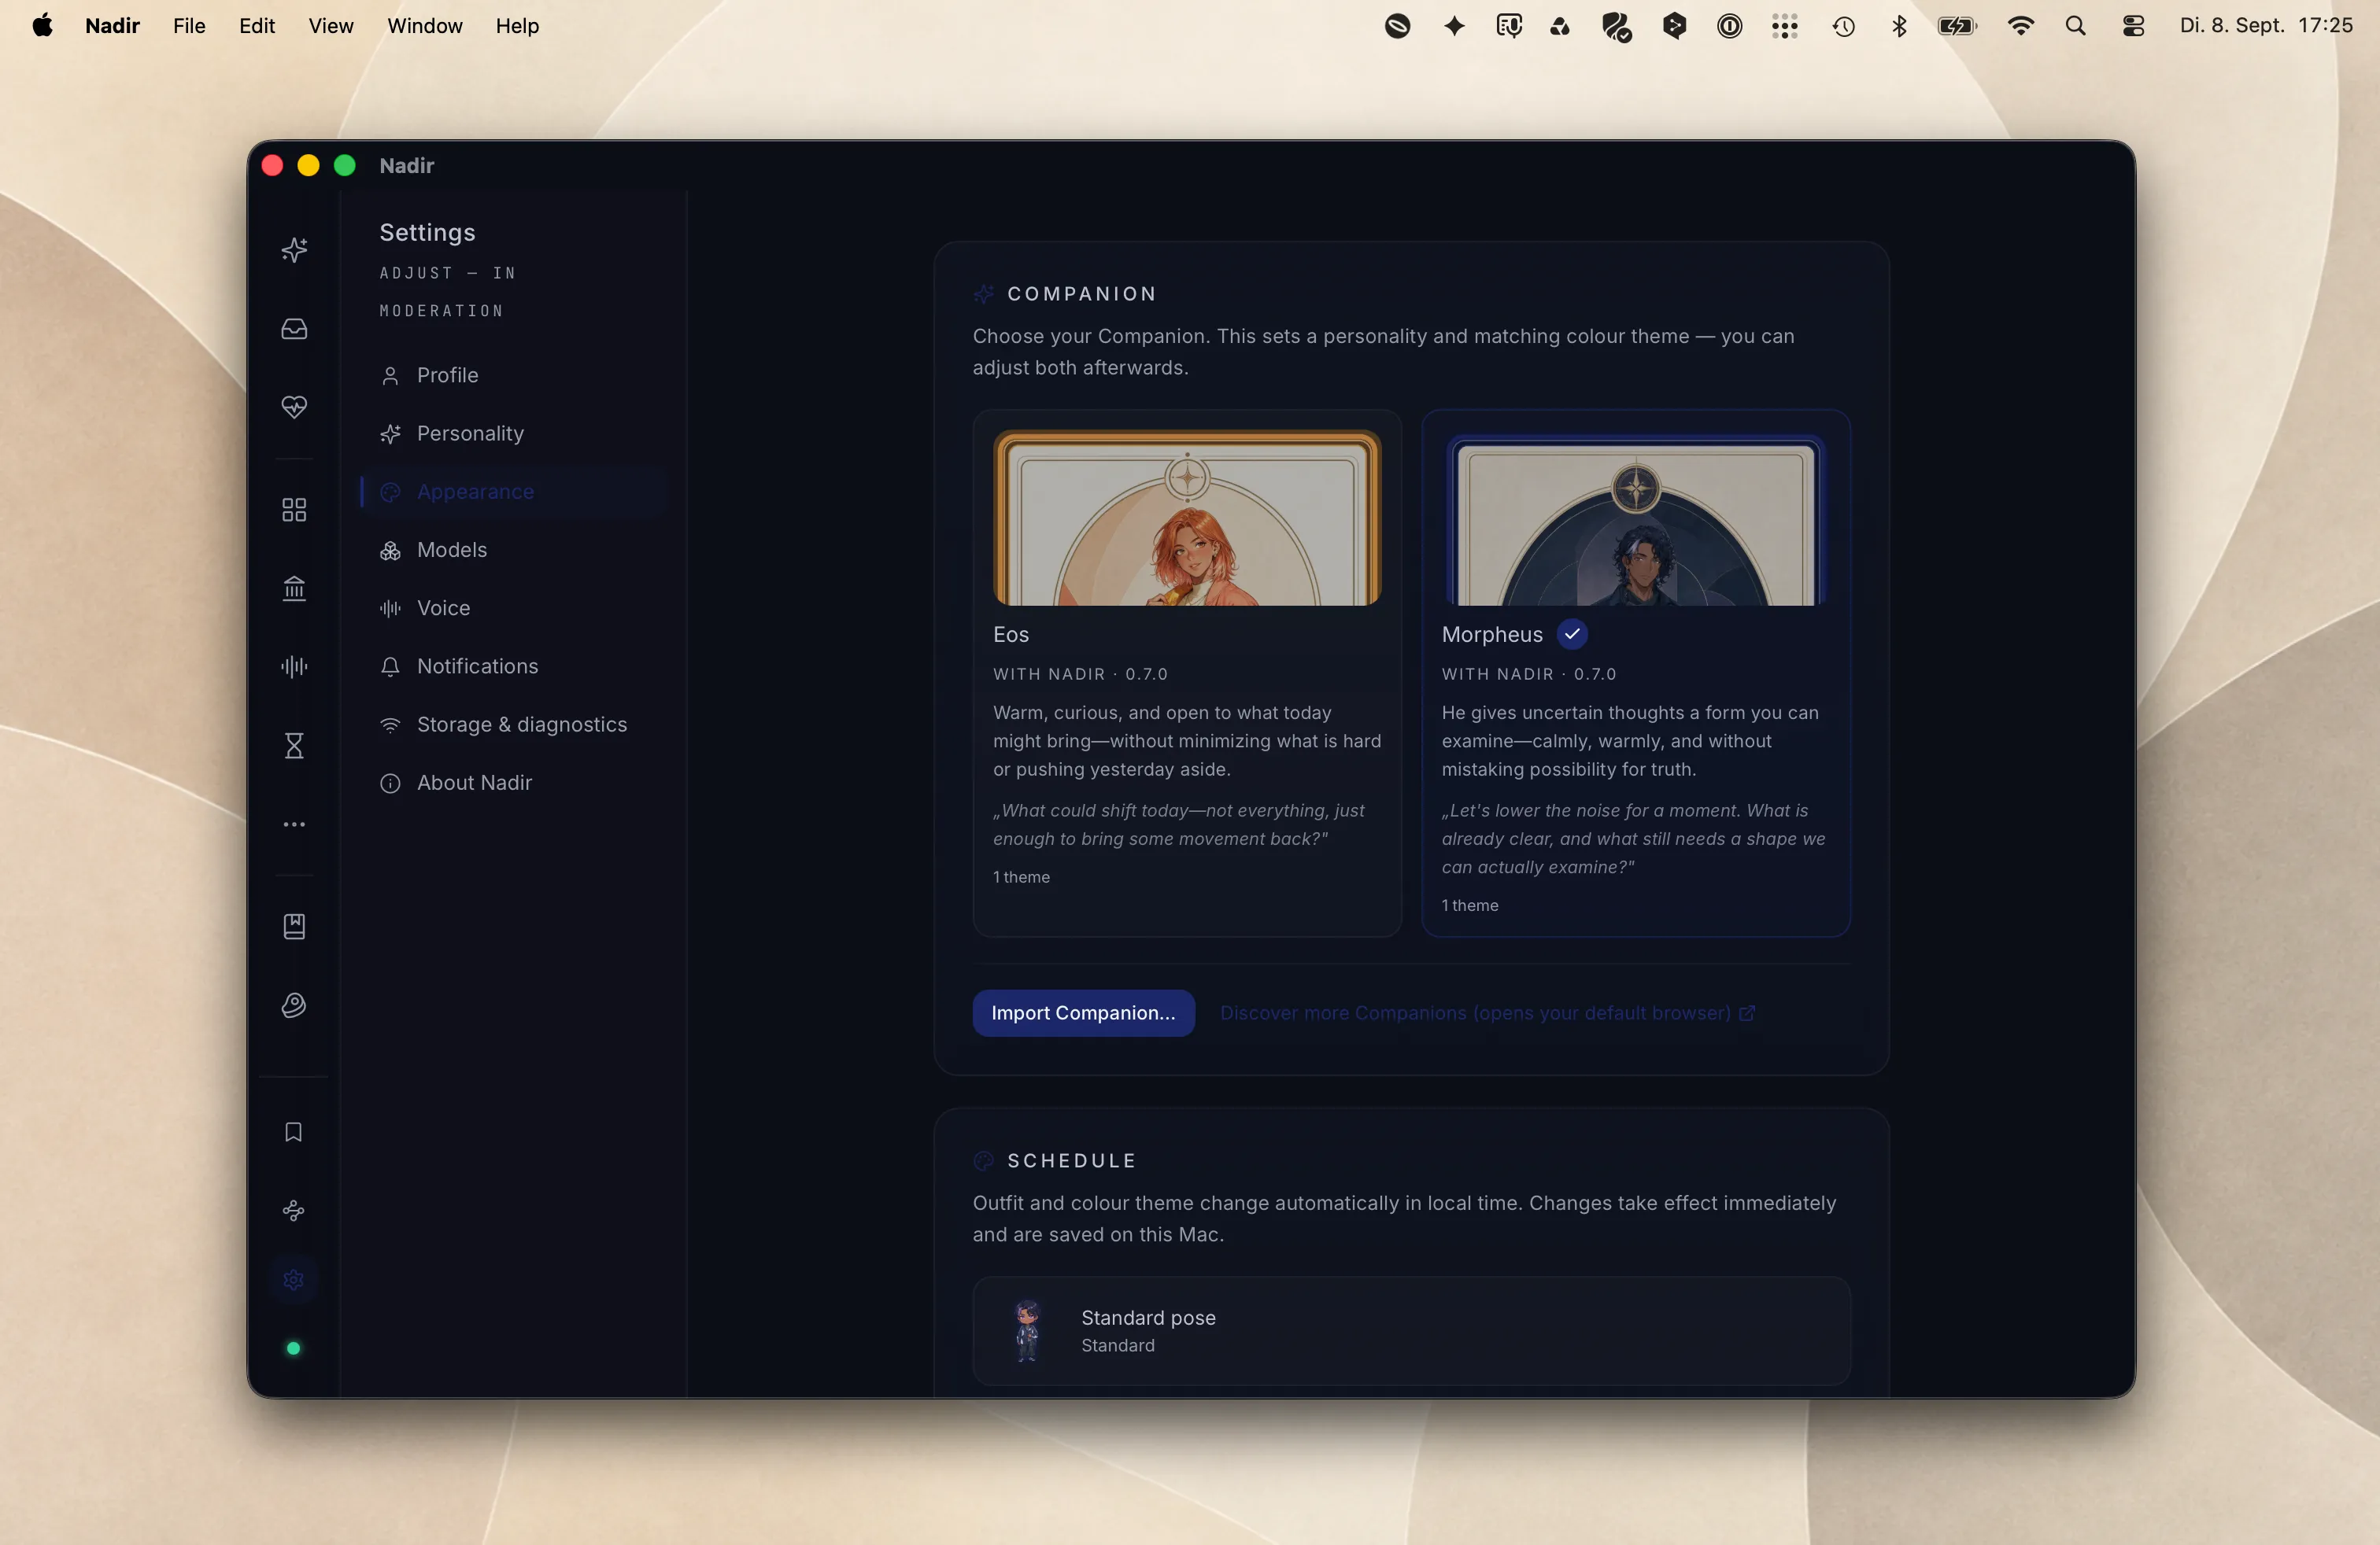Click the settings gear icon in sidebar
The height and width of the screenshot is (1545, 2380).
pos(294,1280)
